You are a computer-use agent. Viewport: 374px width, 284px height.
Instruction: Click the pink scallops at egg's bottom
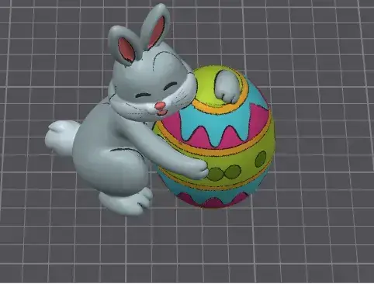[x=212, y=200]
